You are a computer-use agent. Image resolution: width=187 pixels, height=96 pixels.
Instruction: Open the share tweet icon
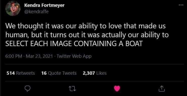point(162,89)
